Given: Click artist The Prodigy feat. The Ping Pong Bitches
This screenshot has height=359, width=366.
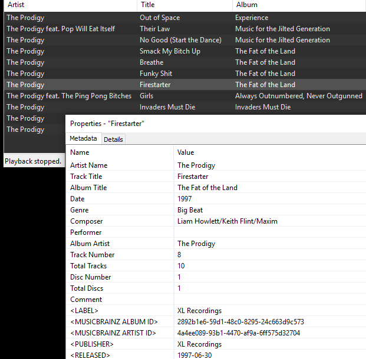Looking at the screenshot, I should pos(69,96).
